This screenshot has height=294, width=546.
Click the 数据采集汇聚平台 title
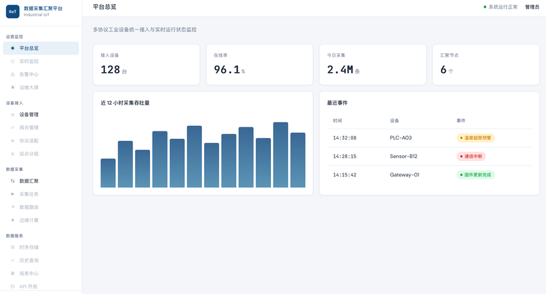[x=43, y=8]
